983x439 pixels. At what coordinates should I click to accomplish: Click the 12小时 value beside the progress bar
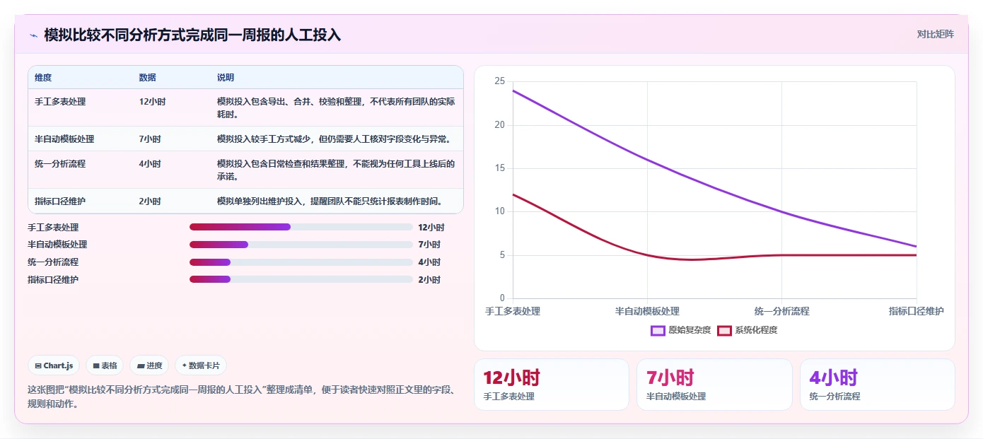click(431, 228)
